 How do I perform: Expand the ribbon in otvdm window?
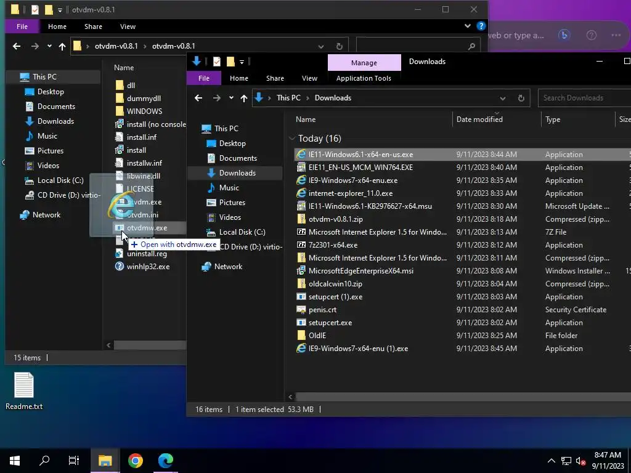click(467, 26)
